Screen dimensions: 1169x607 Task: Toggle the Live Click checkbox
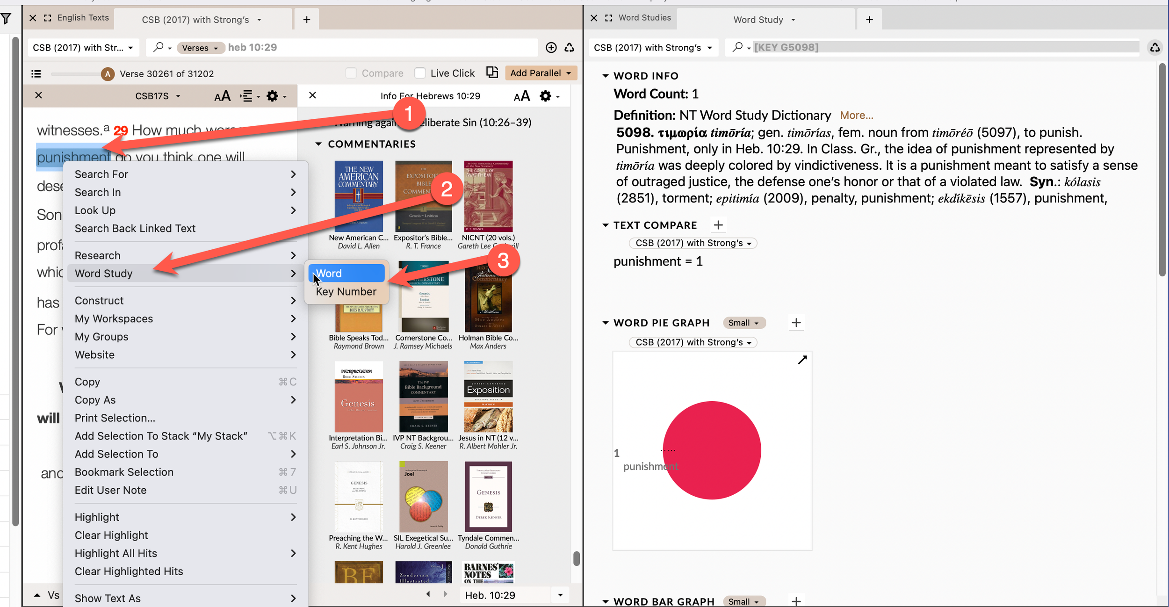pos(420,73)
